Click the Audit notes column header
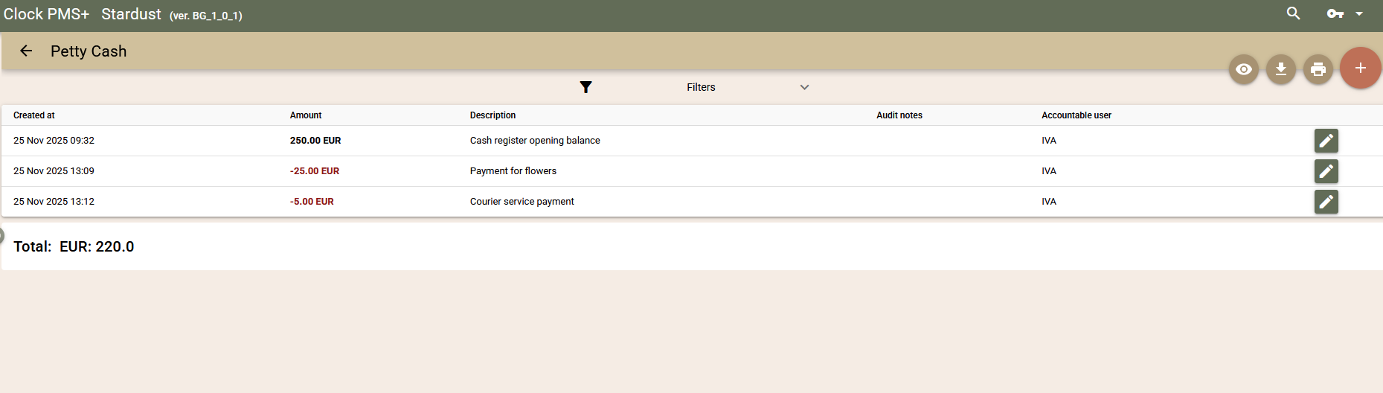Screen dimensions: 1383x393 (x=899, y=115)
